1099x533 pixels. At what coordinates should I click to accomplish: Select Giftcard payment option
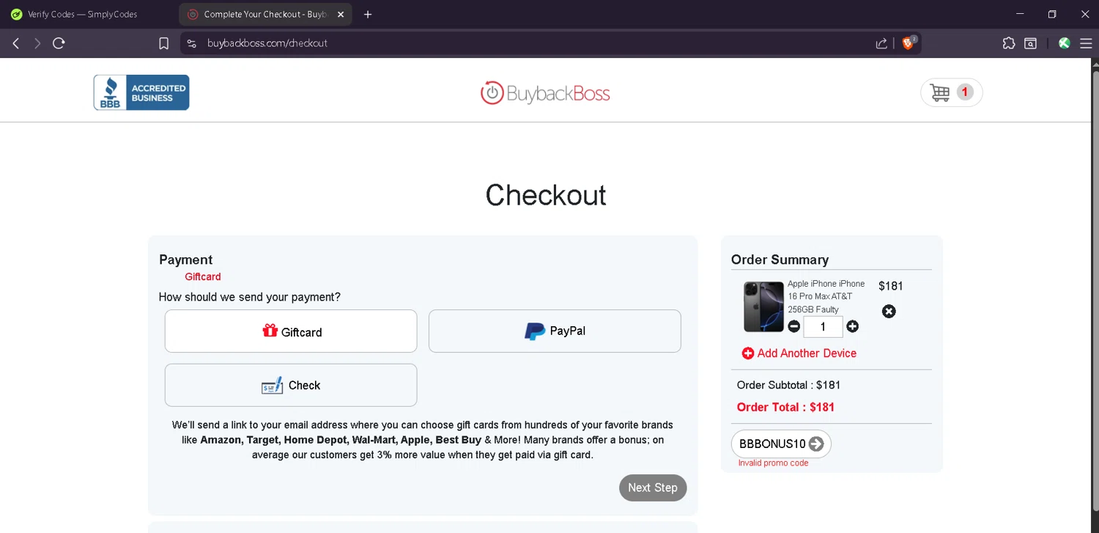click(291, 331)
